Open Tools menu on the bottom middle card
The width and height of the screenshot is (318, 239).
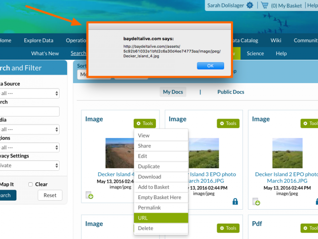[228, 228]
